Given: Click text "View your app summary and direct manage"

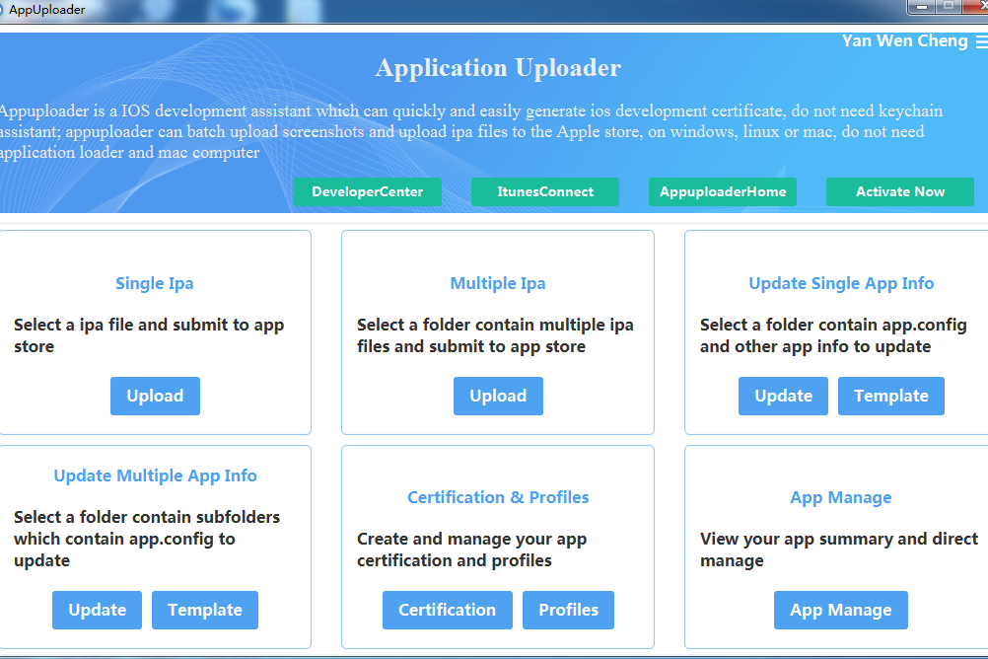Looking at the screenshot, I should [839, 549].
